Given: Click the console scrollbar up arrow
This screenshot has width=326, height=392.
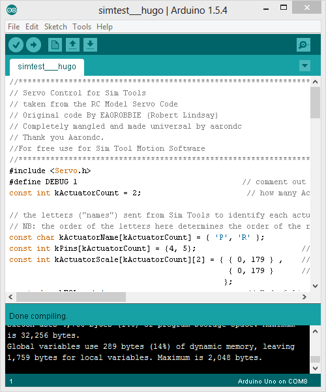Looking at the screenshot, I should [316, 331].
